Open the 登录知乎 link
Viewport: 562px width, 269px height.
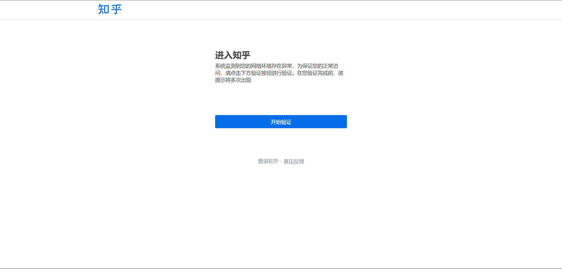(x=268, y=161)
